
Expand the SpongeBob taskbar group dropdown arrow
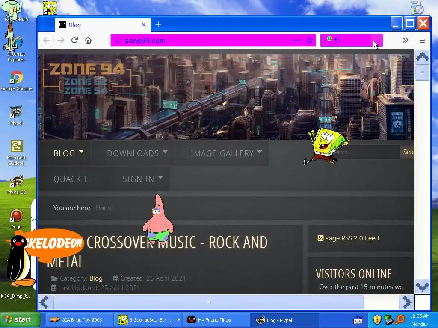pos(178,319)
